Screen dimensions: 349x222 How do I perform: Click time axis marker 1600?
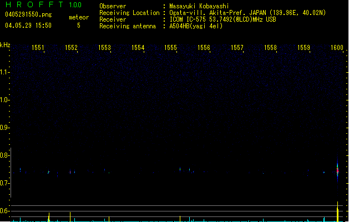[x=337, y=47]
